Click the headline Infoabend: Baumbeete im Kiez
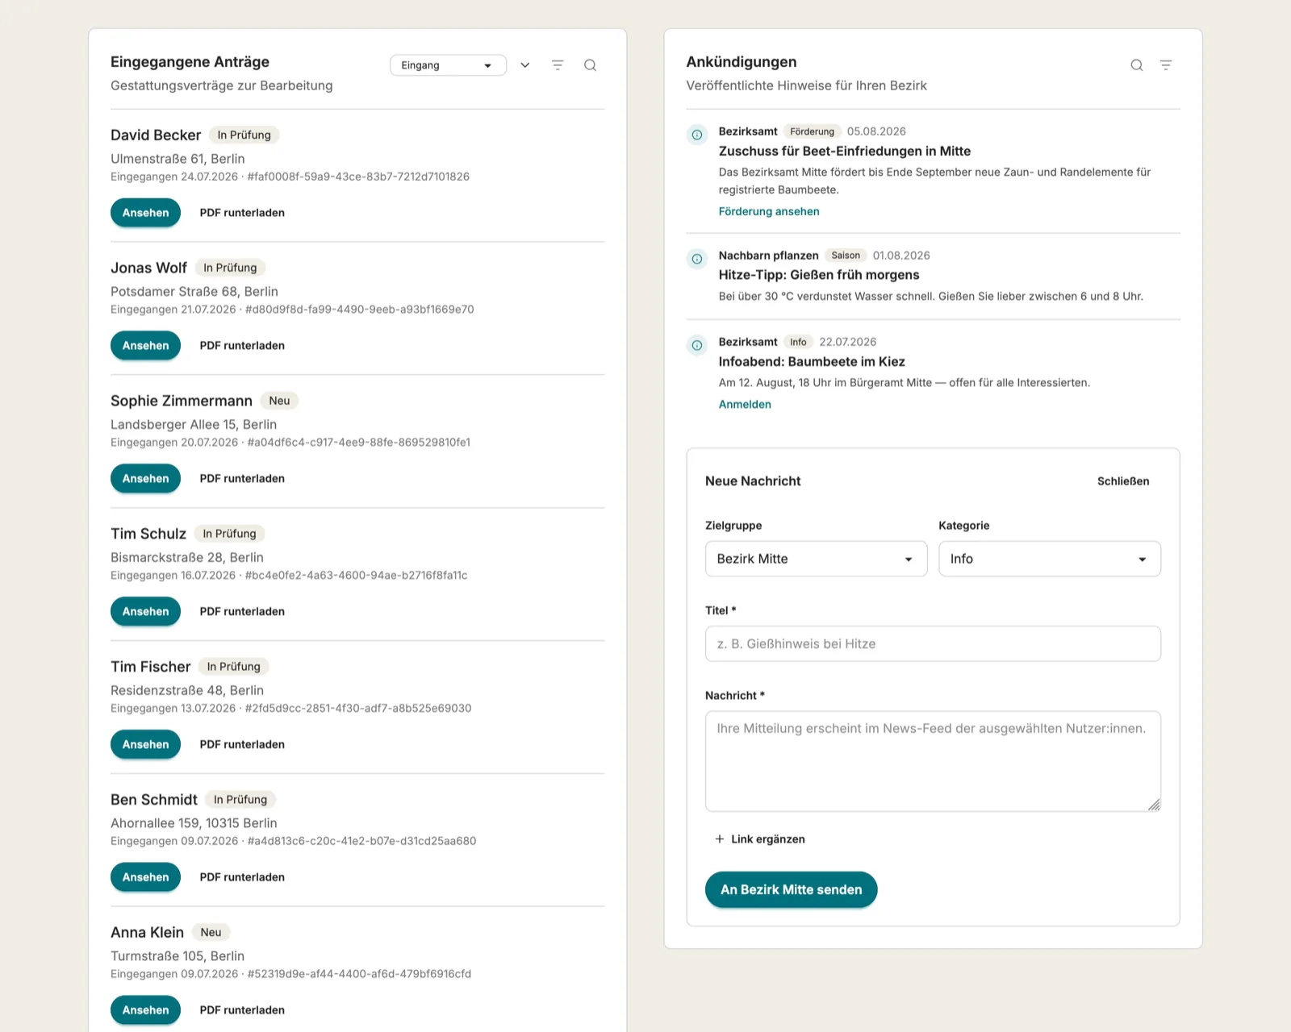This screenshot has width=1291, height=1032. pyautogui.click(x=812, y=362)
